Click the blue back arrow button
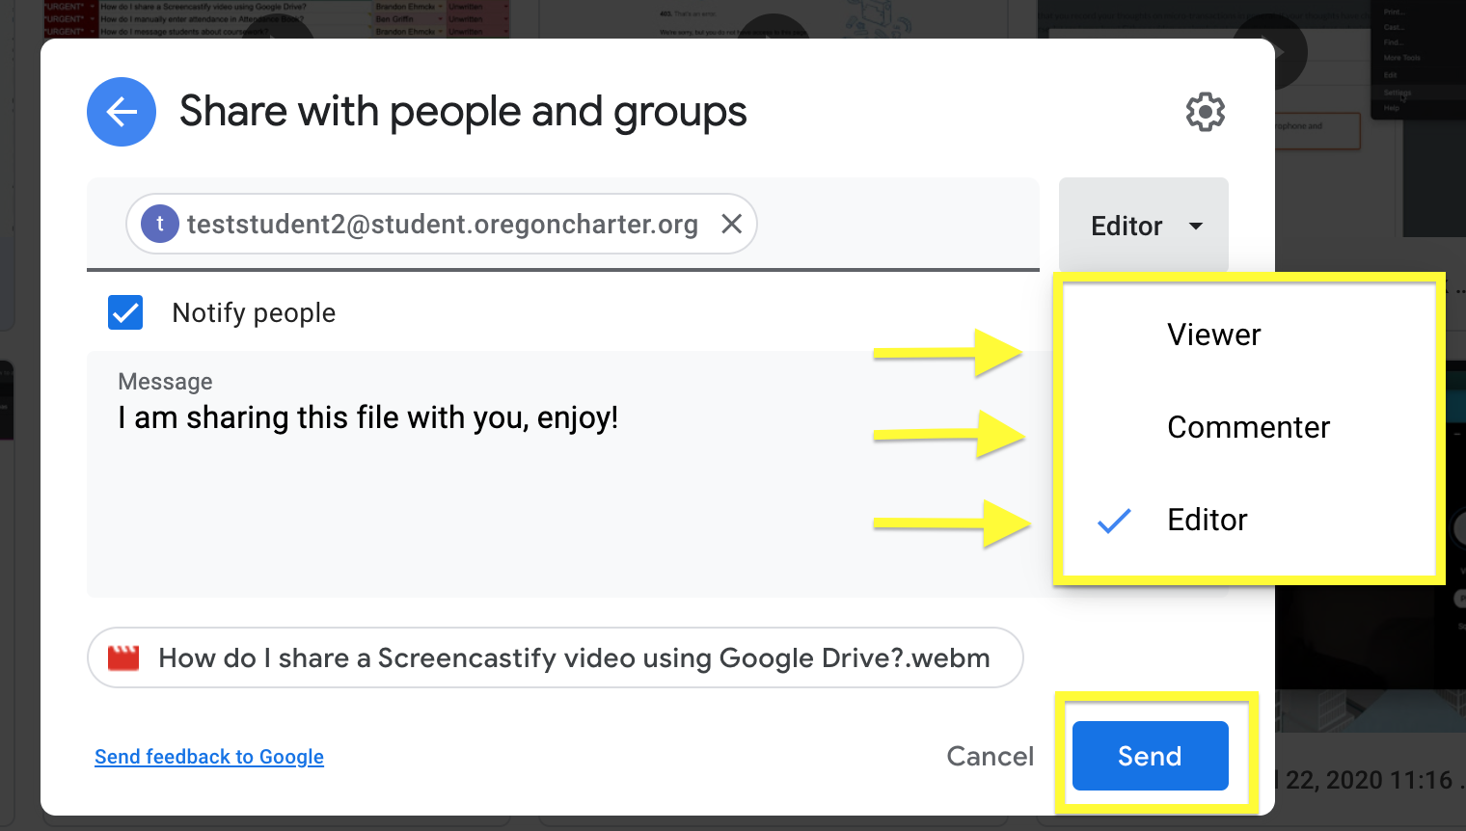This screenshot has width=1466, height=831. [x=122, y=112]
